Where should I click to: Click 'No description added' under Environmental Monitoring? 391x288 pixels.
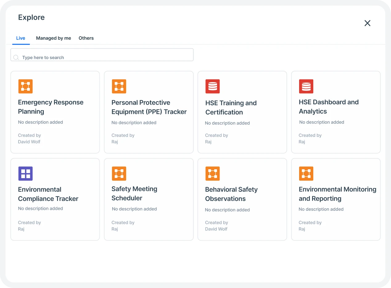click(x=321, y=209)
